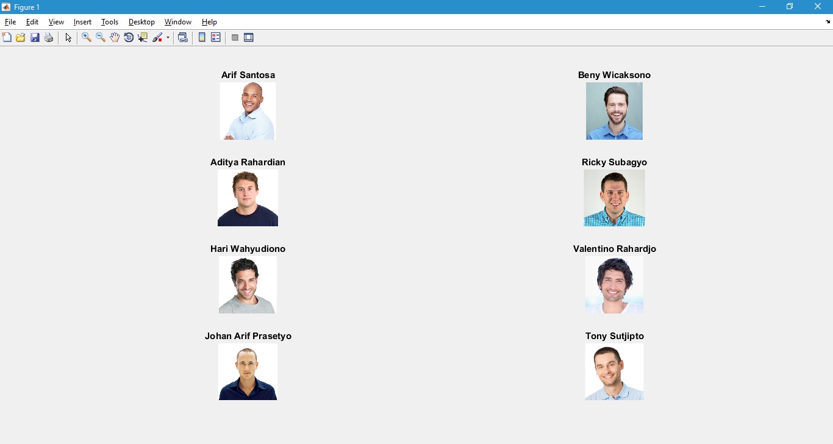Screen dimensions: 833x444
Task: Select the Rotate 3D tool
Action: click(129, 38)
